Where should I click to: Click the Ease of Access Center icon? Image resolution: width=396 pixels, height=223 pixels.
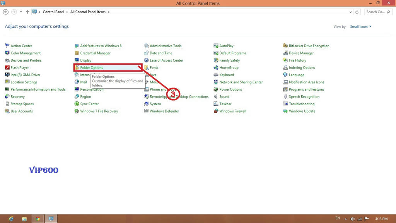pyautogui.click(x=146, y=60)
